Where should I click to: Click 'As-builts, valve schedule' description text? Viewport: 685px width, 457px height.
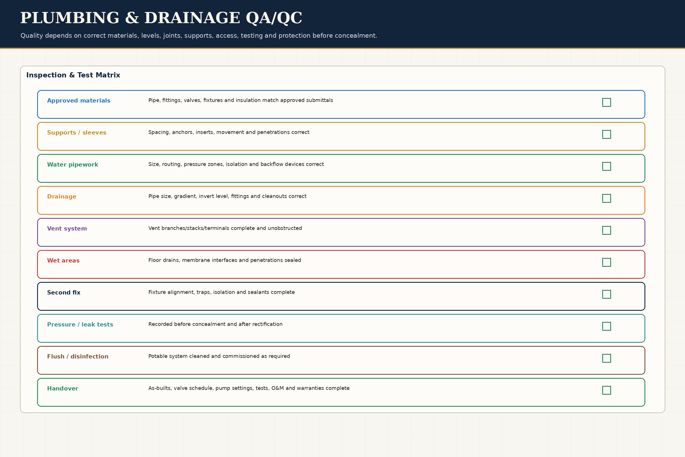click(249, 388)
